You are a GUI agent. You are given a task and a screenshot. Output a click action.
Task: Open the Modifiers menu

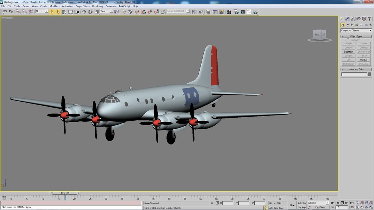[x=54, y=6]
